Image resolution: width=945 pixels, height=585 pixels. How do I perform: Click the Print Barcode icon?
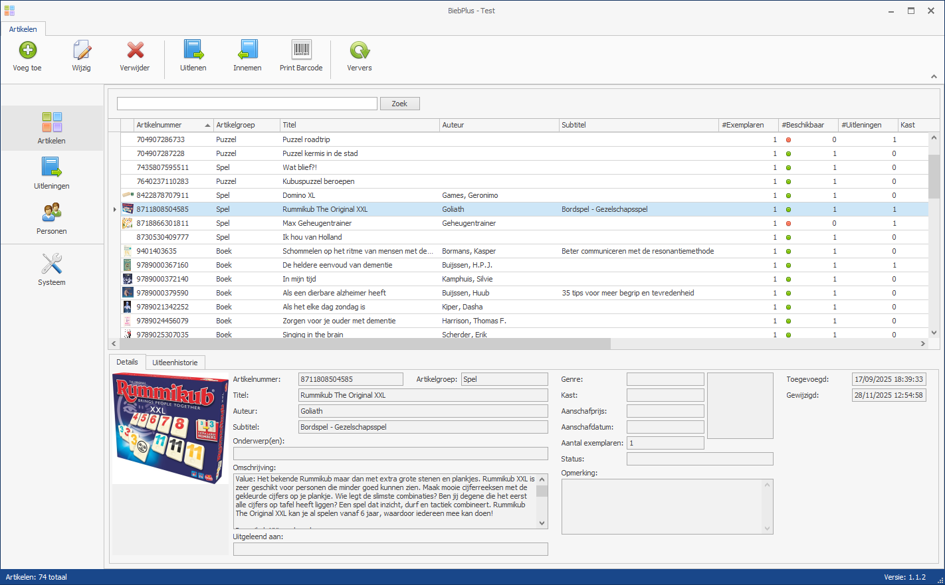pos(301,50)
